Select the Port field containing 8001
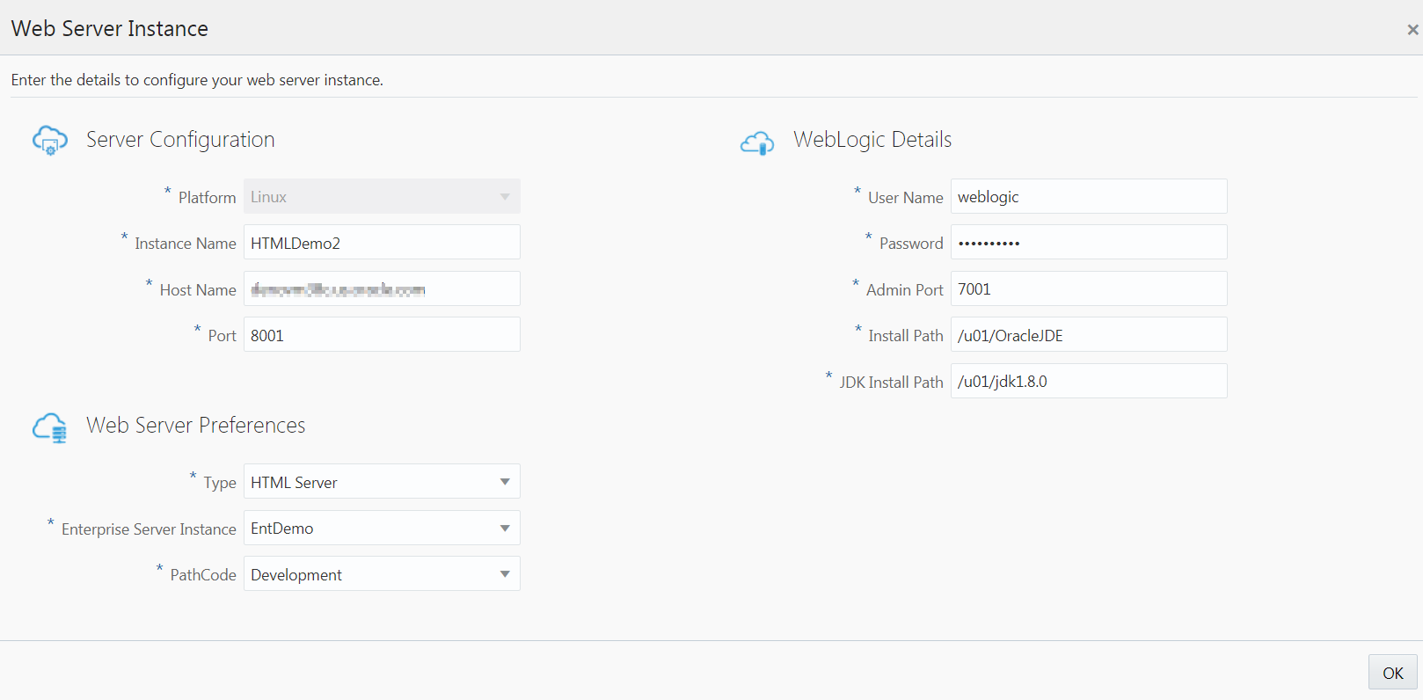The width and height of the screenshot is (1423, 700). [x=382, y=335]
